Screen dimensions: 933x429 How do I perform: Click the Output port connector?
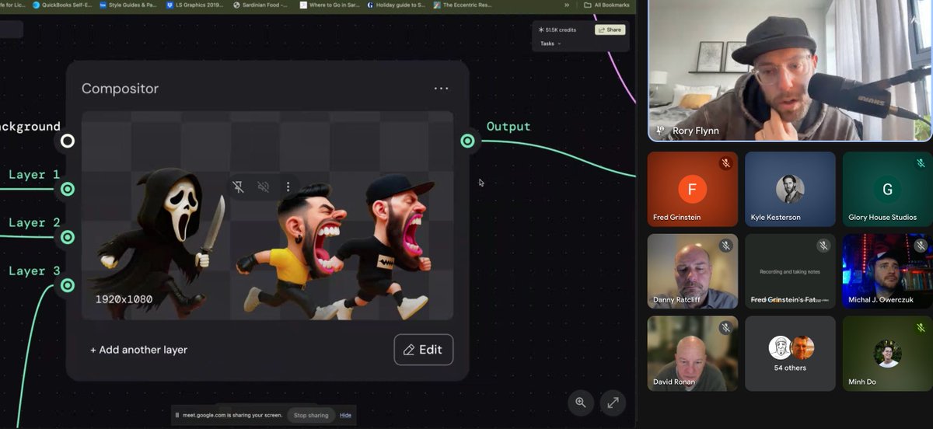467,141
